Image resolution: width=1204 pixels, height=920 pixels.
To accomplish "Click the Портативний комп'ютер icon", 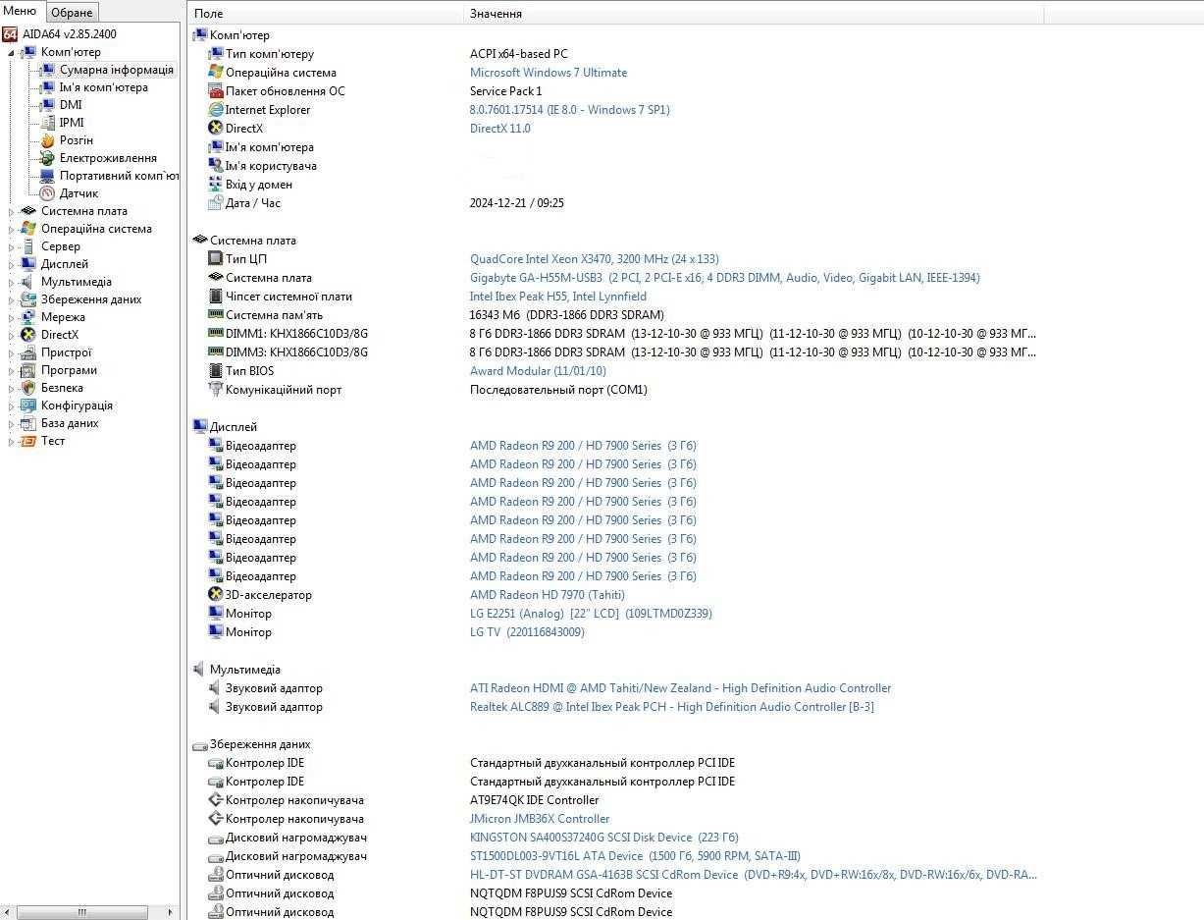I will coord(47,176).
